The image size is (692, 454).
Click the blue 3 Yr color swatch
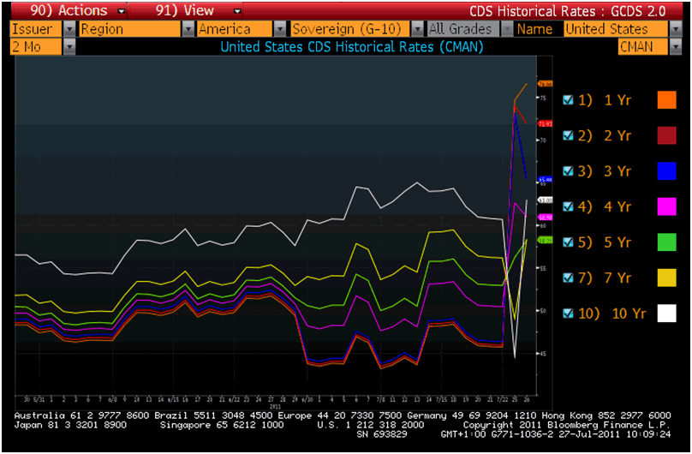click(x=667, y=171)
